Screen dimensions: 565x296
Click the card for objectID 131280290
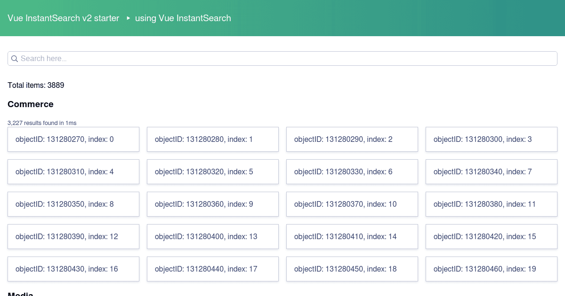(352, 139)
